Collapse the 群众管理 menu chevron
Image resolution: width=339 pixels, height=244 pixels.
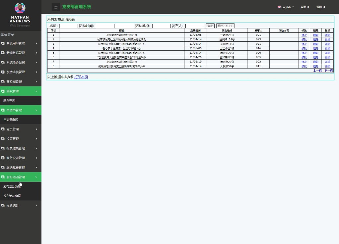tap(36, 91)
